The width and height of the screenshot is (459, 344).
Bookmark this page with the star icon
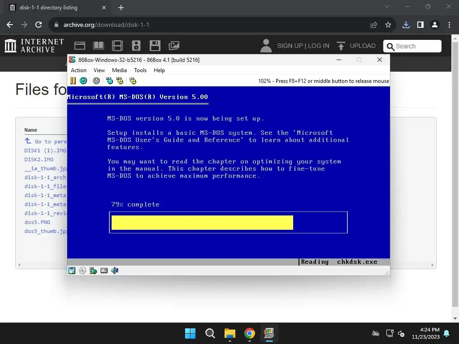click(388, 25)
